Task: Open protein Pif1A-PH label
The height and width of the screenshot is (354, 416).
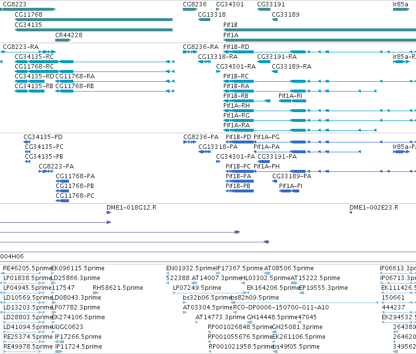Action: pyautogui.click(x=266, y=166)
